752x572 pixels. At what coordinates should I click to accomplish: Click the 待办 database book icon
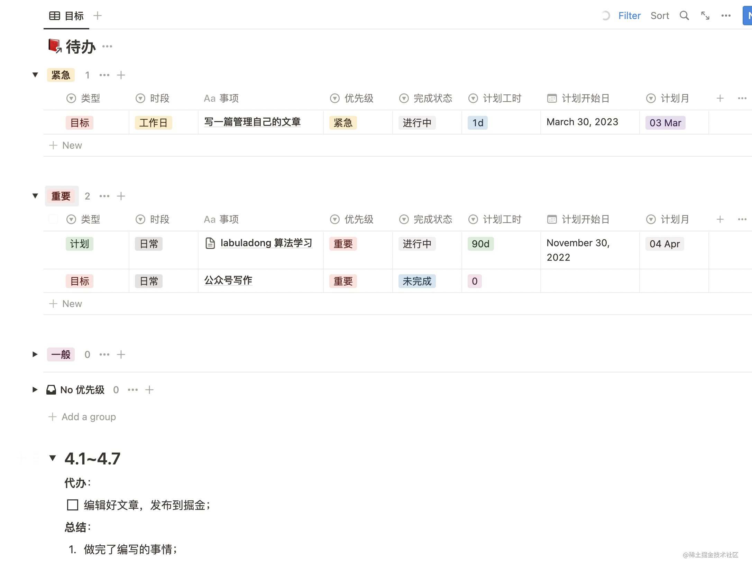click(x=55, y=46)
